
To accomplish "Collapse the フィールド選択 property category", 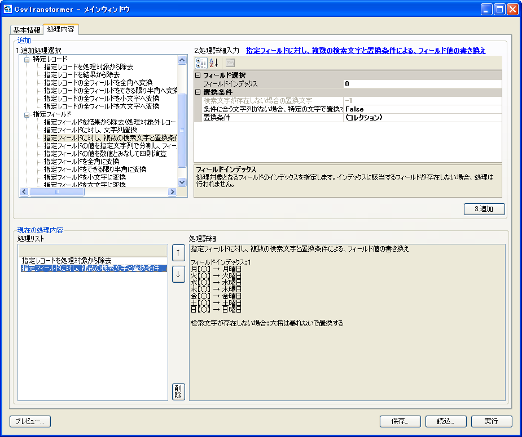I will [198, 75].
